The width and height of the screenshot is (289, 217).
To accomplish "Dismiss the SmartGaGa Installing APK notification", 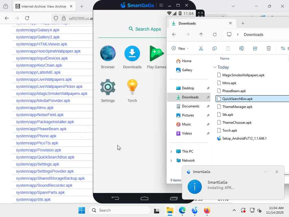I will pyautogui.click(x=277, y=172).
